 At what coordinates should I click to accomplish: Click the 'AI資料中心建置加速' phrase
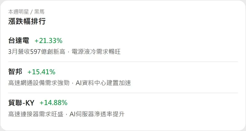[x=103, y=83]
